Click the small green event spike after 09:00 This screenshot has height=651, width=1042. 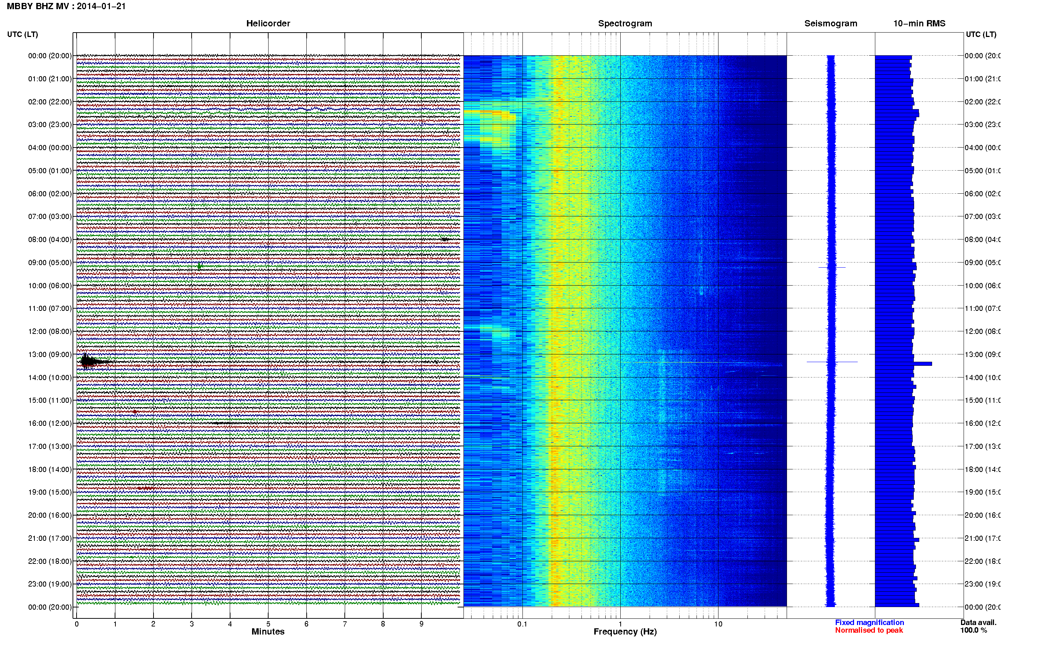[x=199, y=266]
